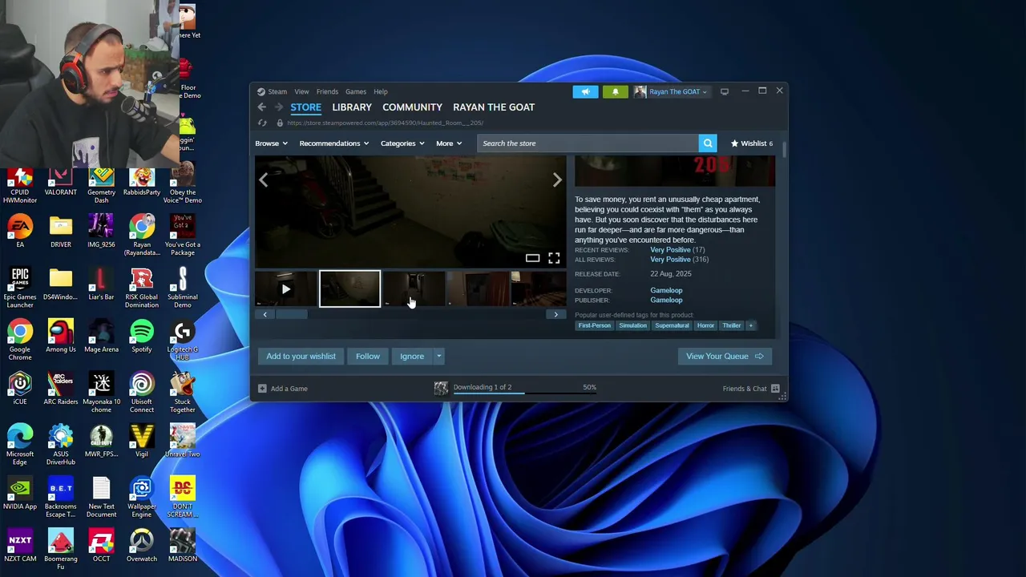The height and width of the screenshot is (577, 1026).
Task: Select the ARC Raiders desktop icon
Action: (x=61, y=389)
